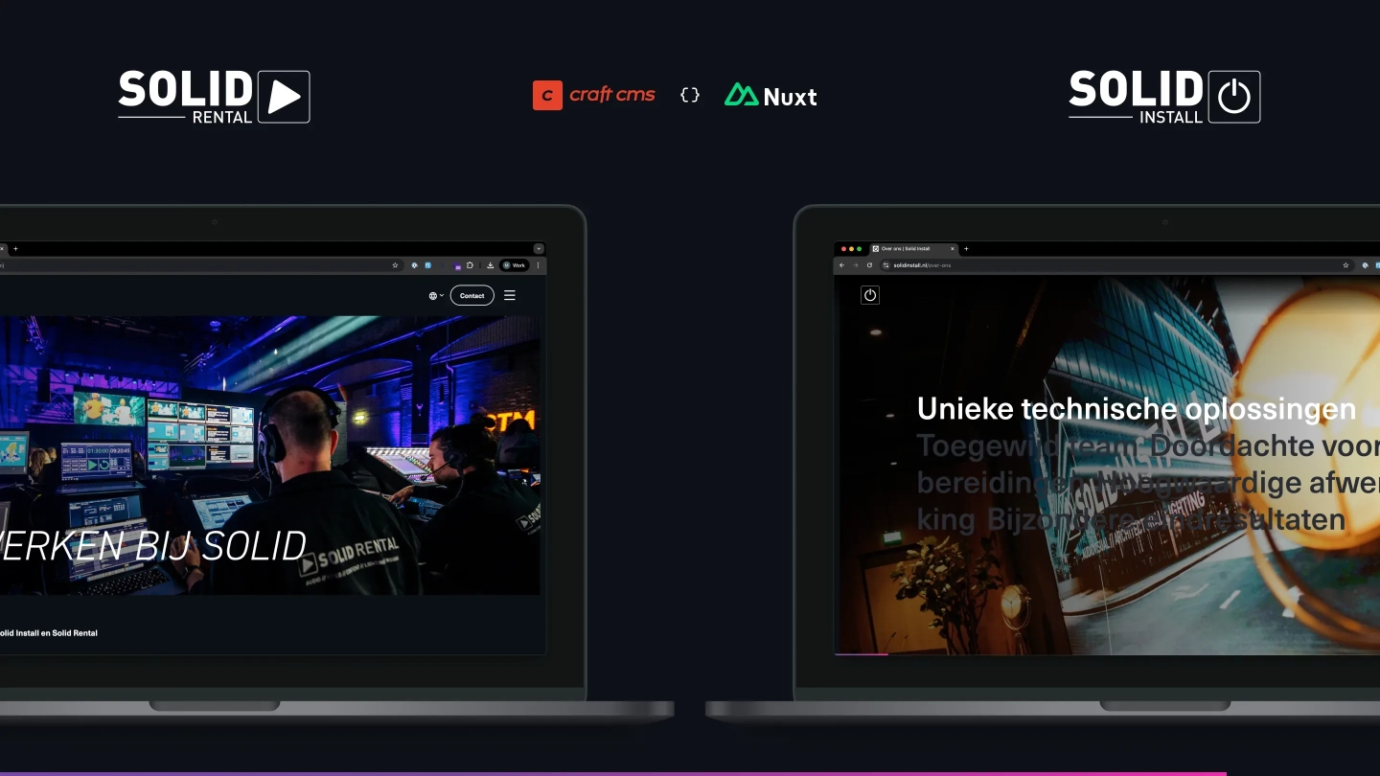Close the 'Over ons | Solid Install' tab

pyautogui.click(x=952, y=248)
